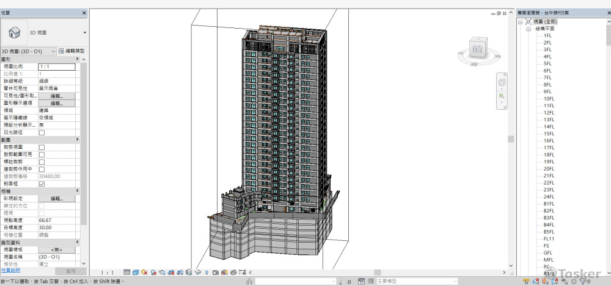Screen dimensions: 611x286
Task: Click the 3D view house type thumbnail
Action: (14, 32)
